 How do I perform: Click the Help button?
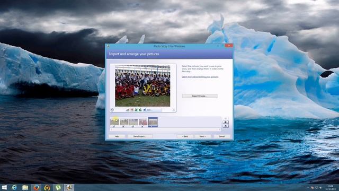tap(117, 136)
